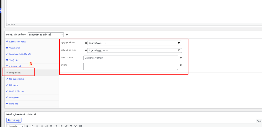Click help icon beside Event Location field
The height and width of the screenshot is (127, 262).
click(x=181, y=58)
